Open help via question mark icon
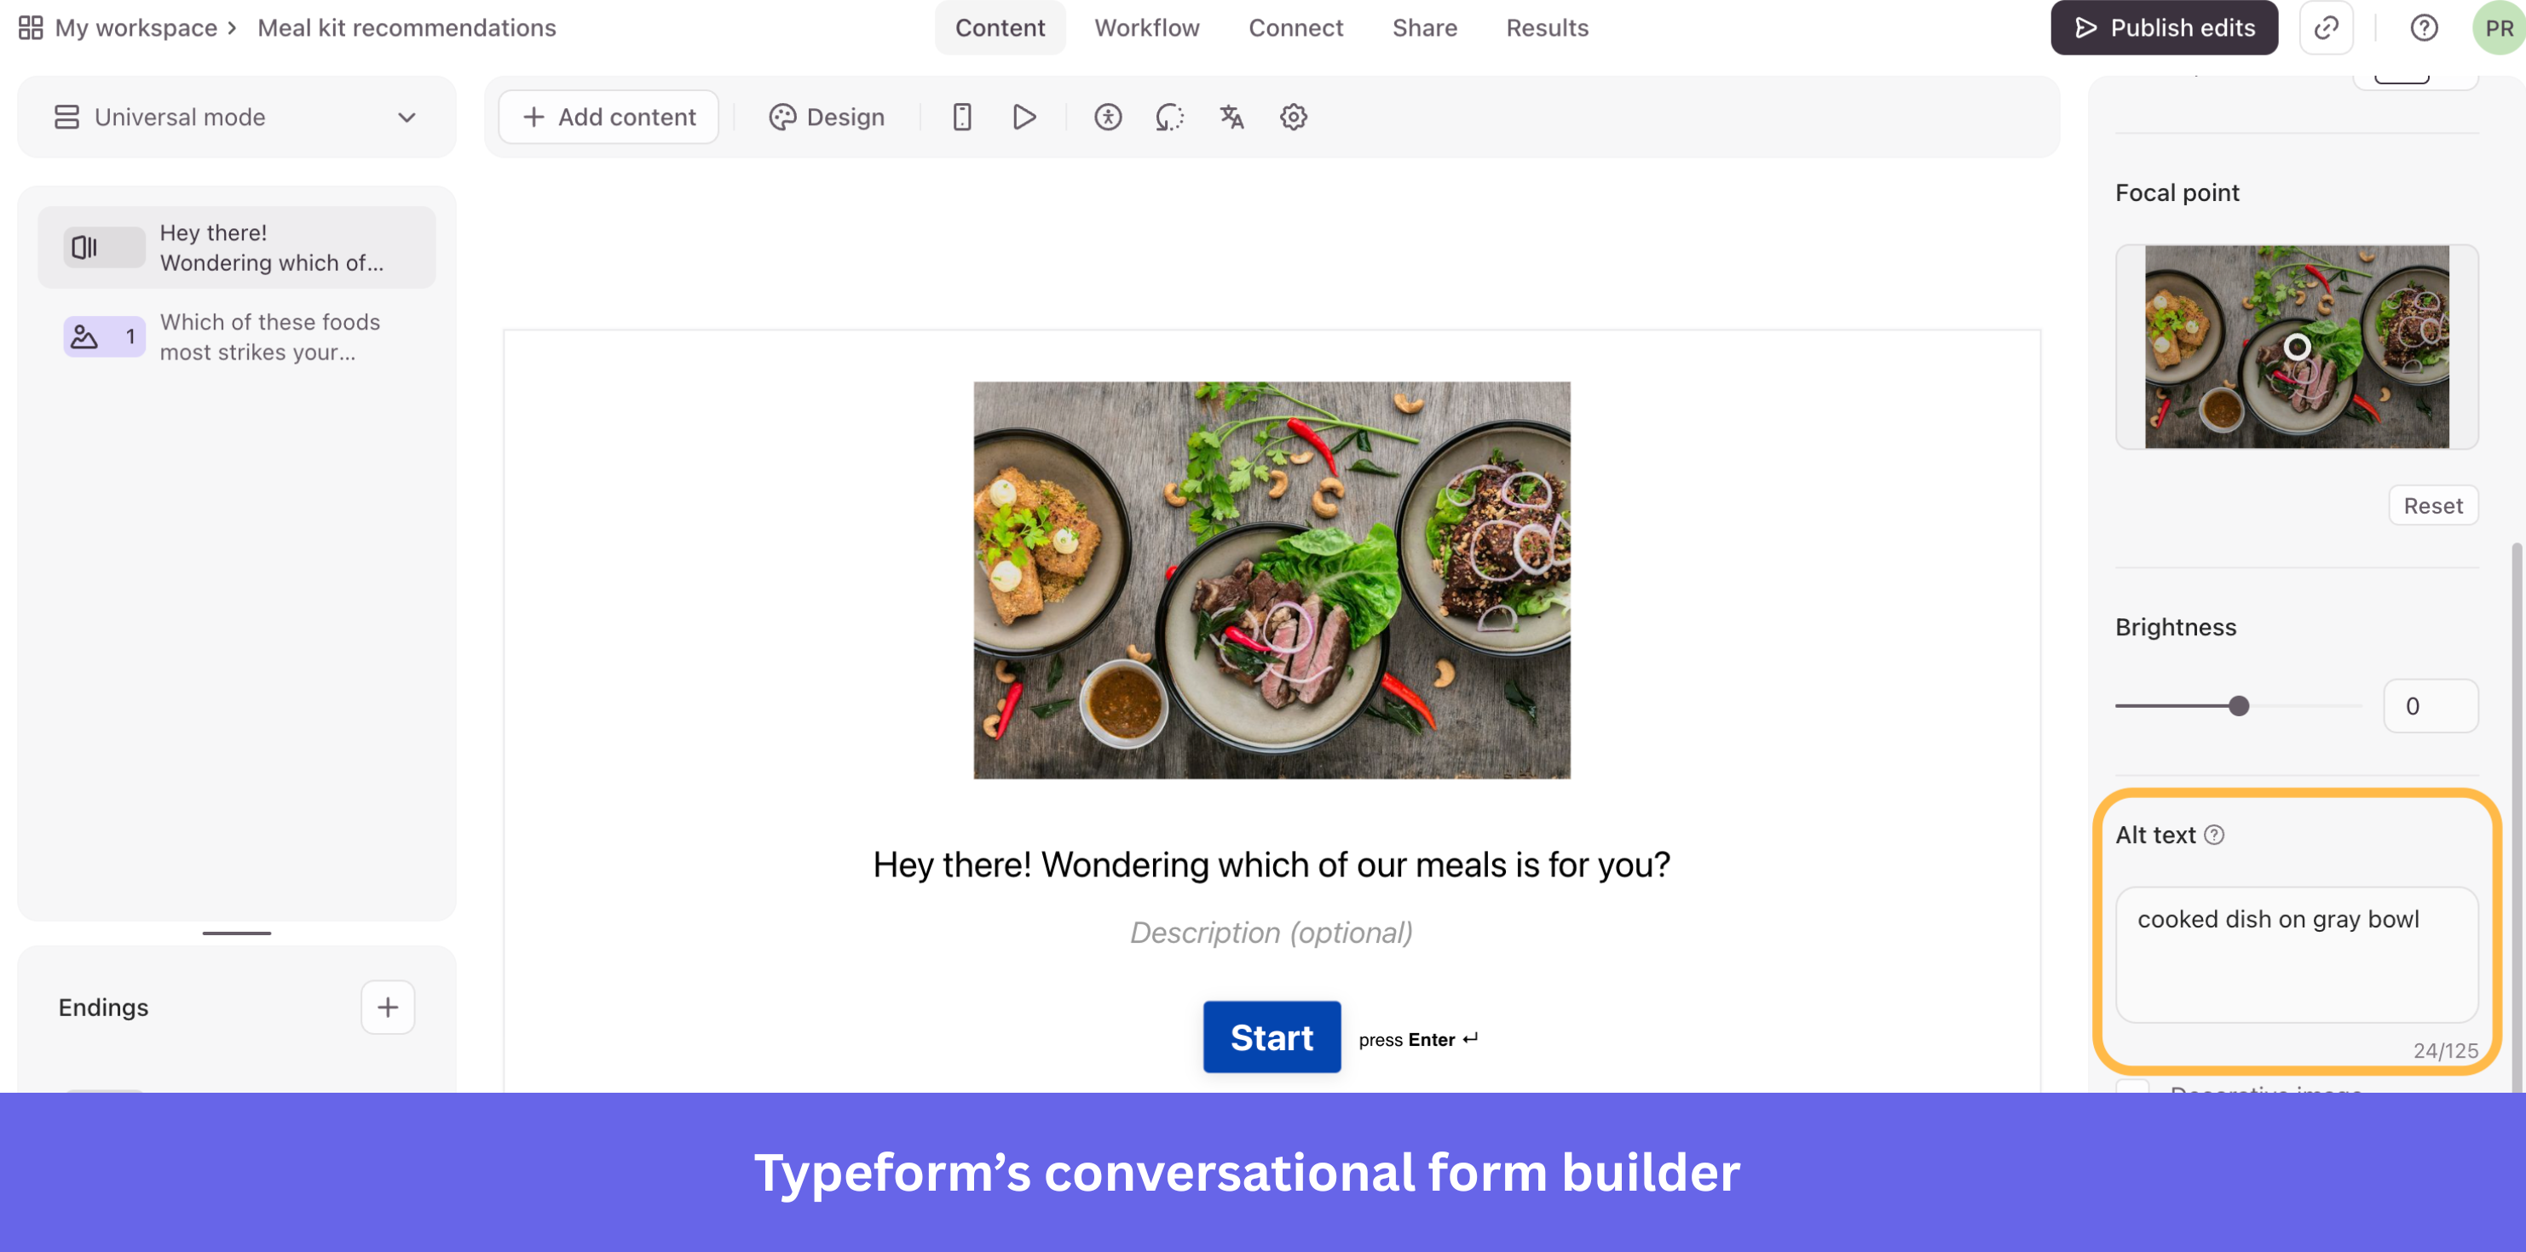2526x1252 pixels. click(x=2424, y=27)
